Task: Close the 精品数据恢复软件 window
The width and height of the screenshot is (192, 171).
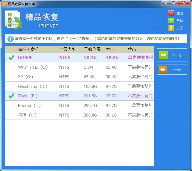Action: [183, 3]
